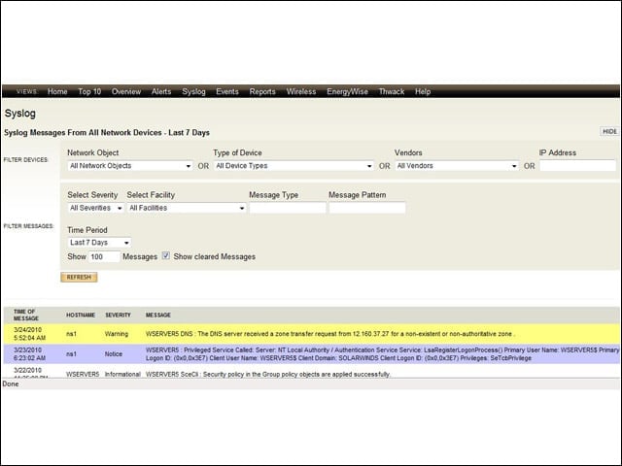Click the DNS zone transfer request message
This screenshot has width=622, height=466.
[330, 334]
